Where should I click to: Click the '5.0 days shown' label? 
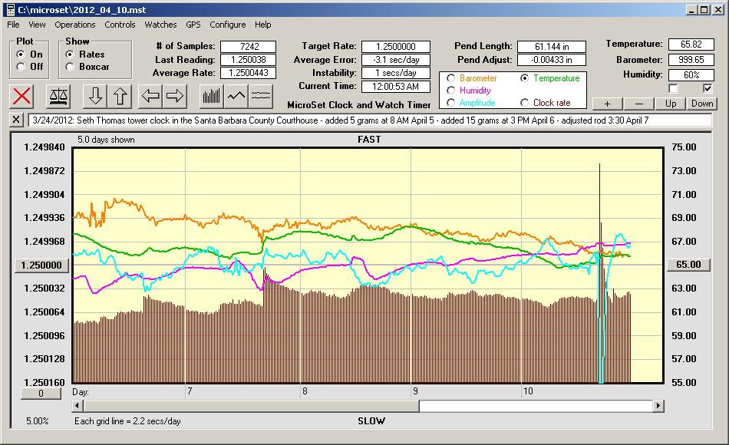pos(106,140)
